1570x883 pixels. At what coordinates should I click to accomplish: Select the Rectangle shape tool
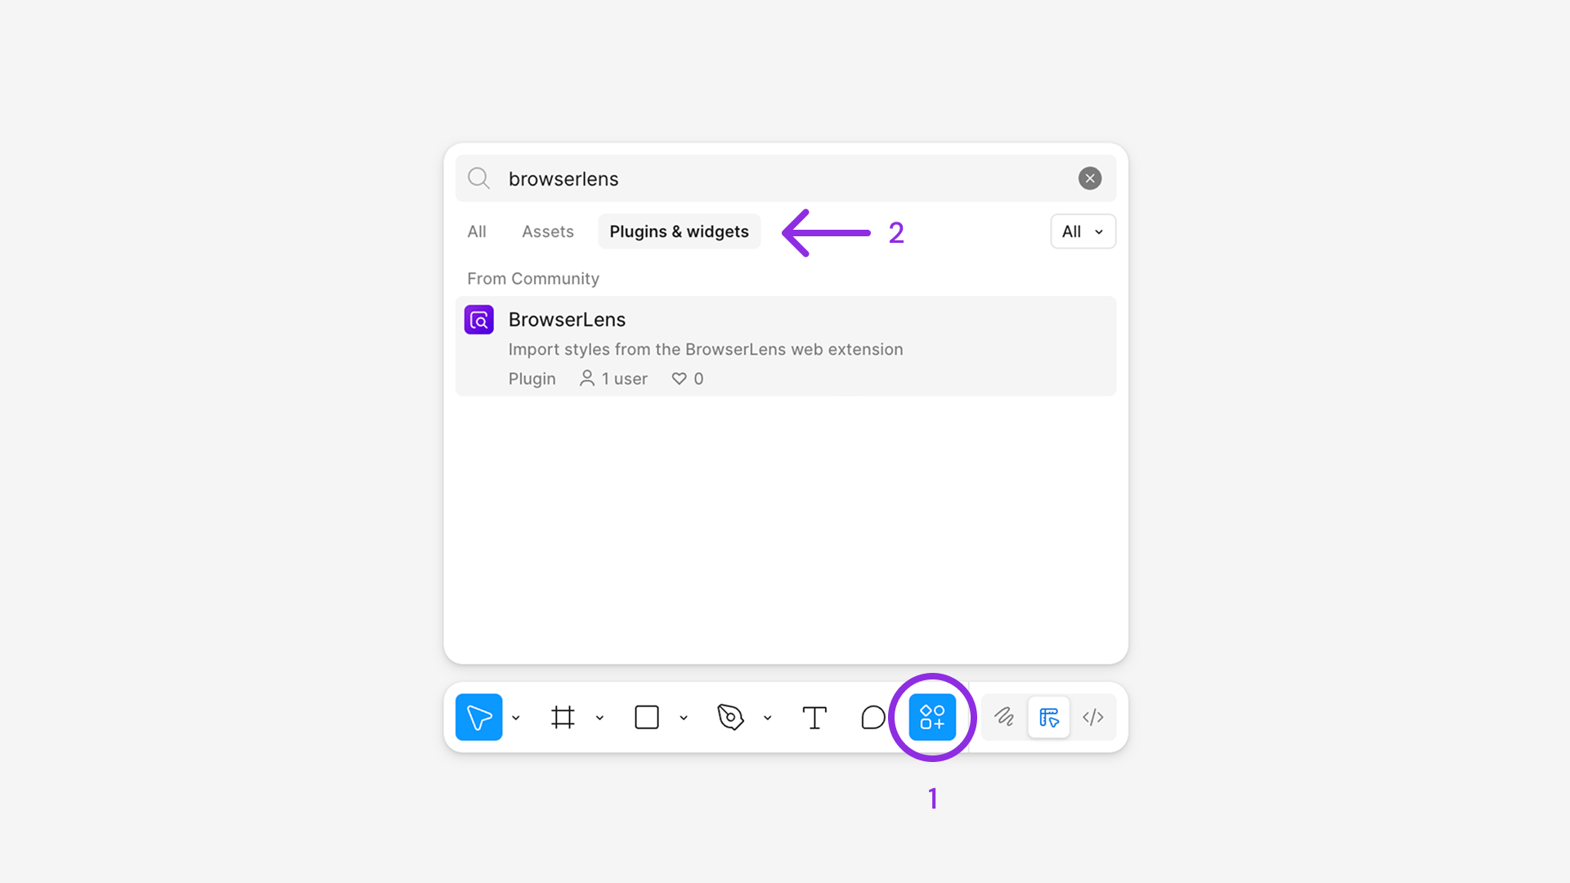point(647,717)
